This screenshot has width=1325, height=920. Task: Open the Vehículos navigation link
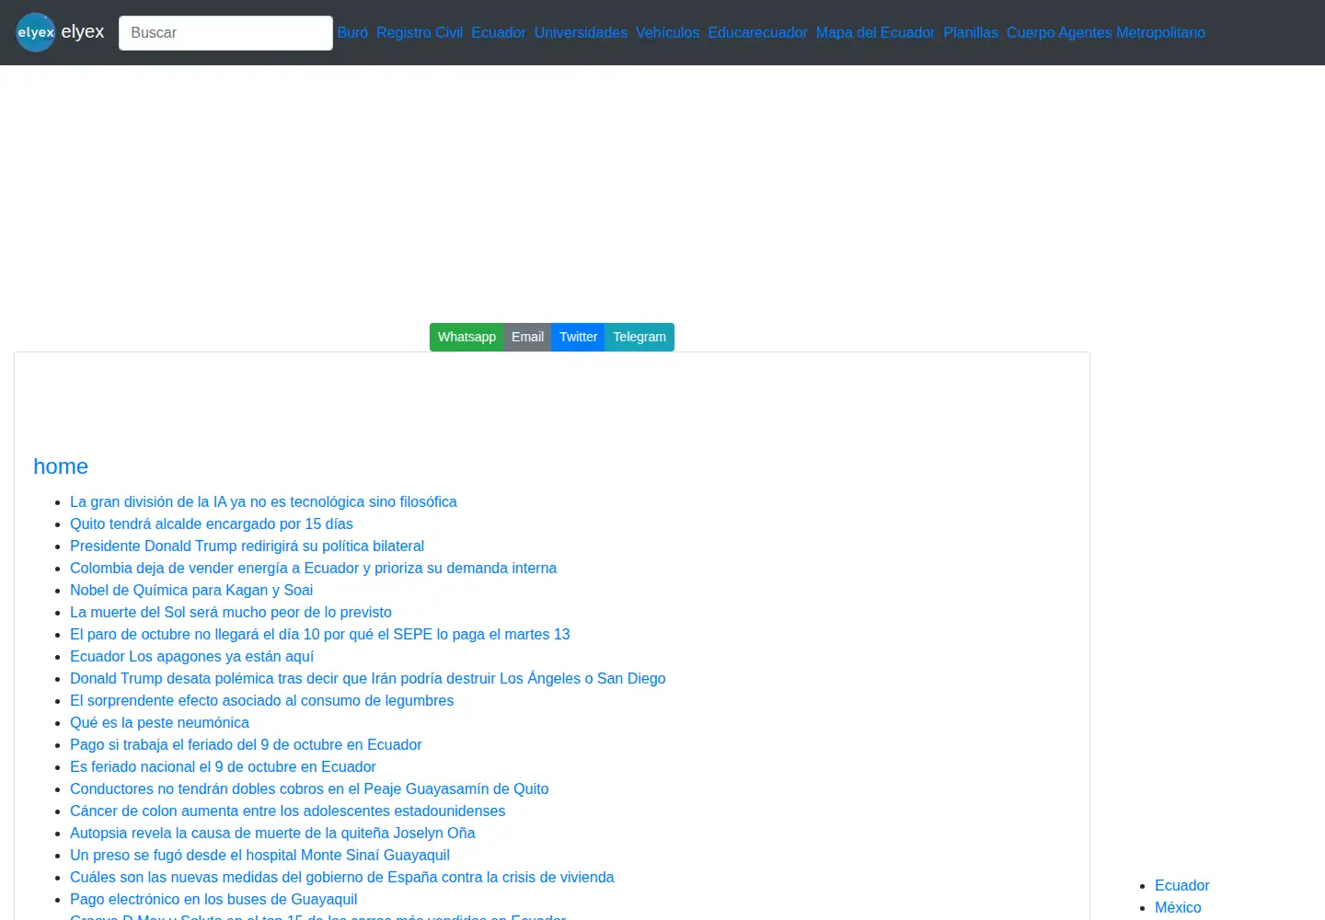[x=667, y=33]
